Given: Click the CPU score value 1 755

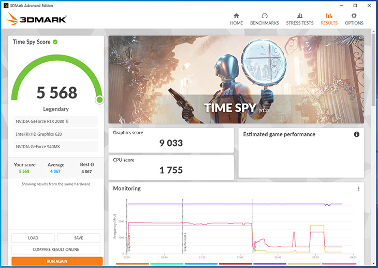Looking at the screenshot, I should [x=171, y=170].
